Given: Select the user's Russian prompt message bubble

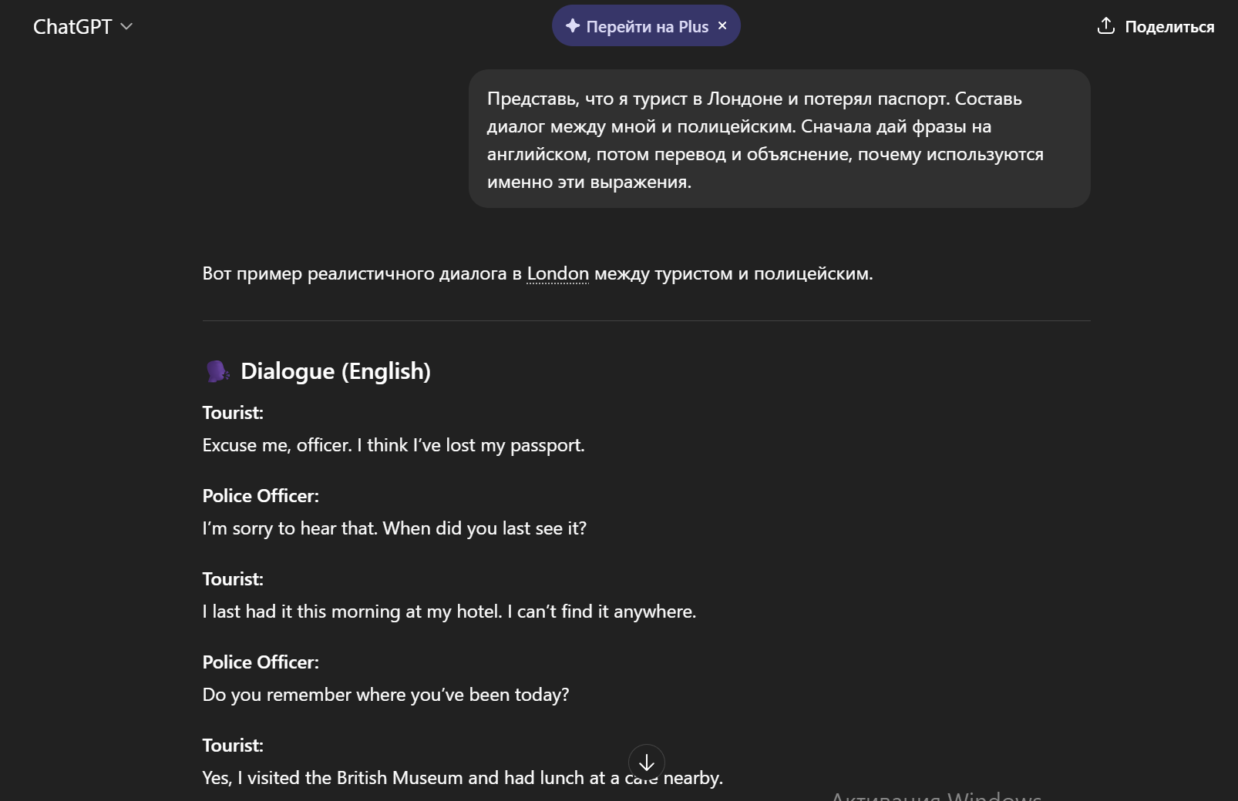Looking at the screenshot, I should [x=779, y=139].
